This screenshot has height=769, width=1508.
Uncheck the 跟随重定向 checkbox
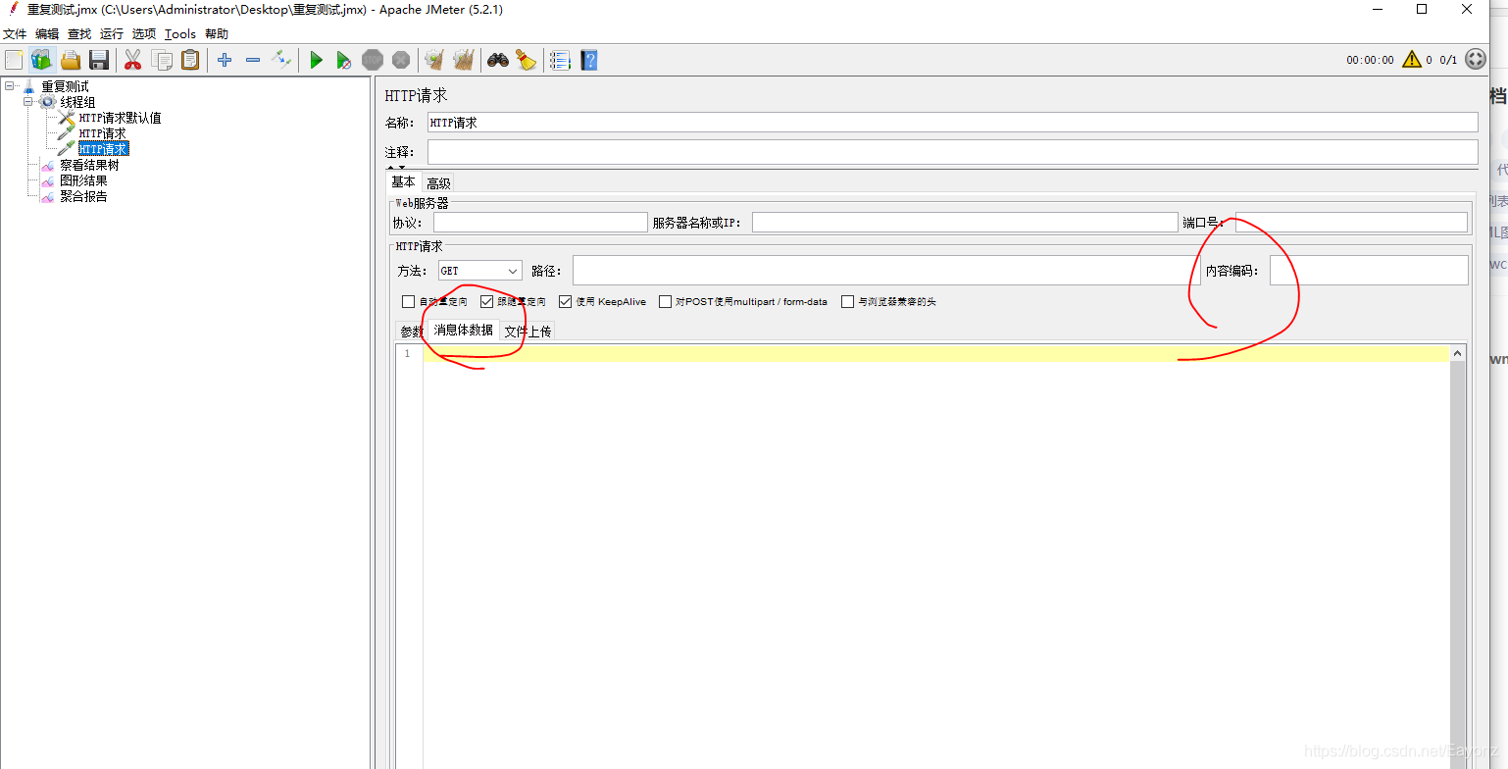(x=487, y=302)
